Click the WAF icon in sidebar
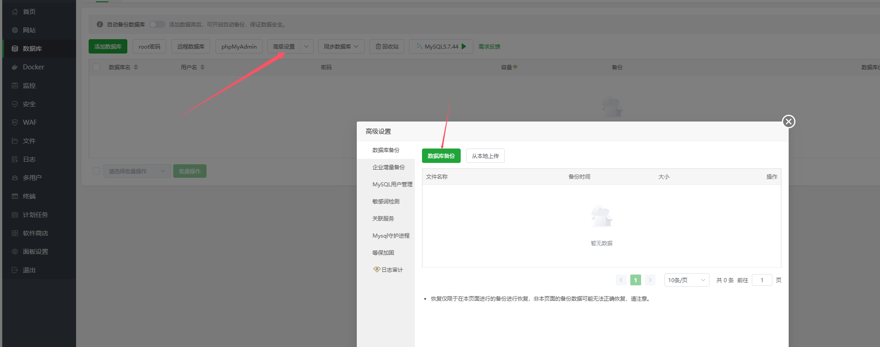 point(15,122)
